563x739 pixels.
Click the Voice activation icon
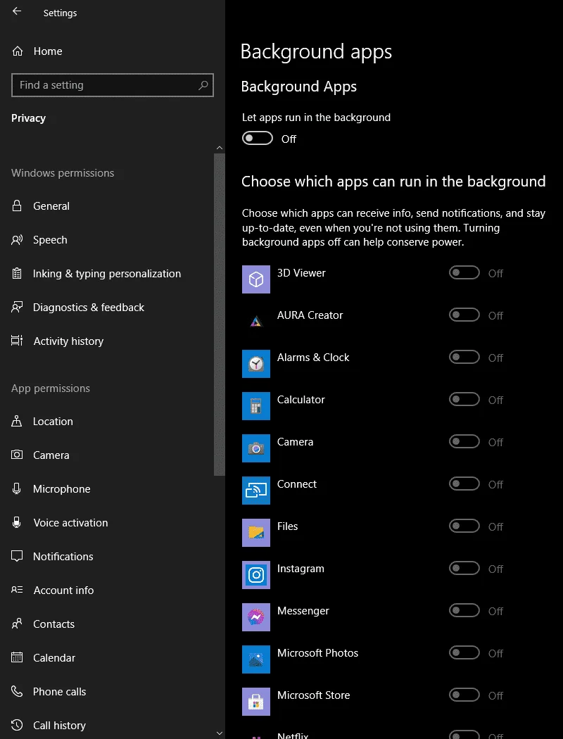click(16, 522)
